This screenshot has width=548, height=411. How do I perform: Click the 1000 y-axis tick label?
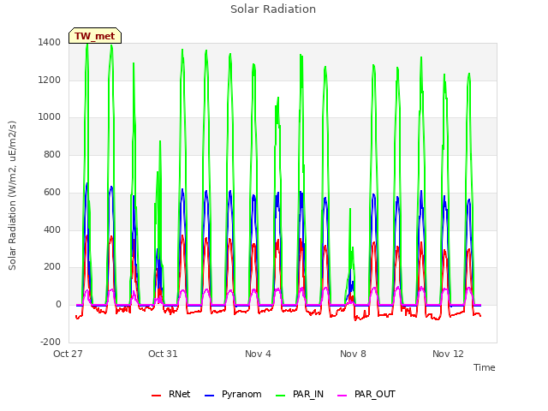50,117
